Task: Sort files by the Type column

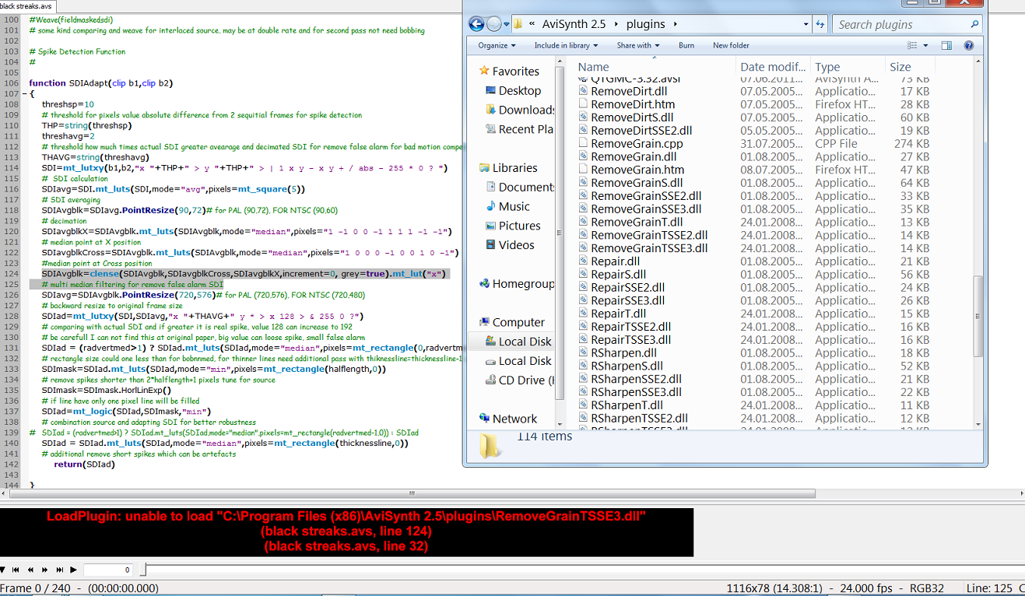Action: 827,67
